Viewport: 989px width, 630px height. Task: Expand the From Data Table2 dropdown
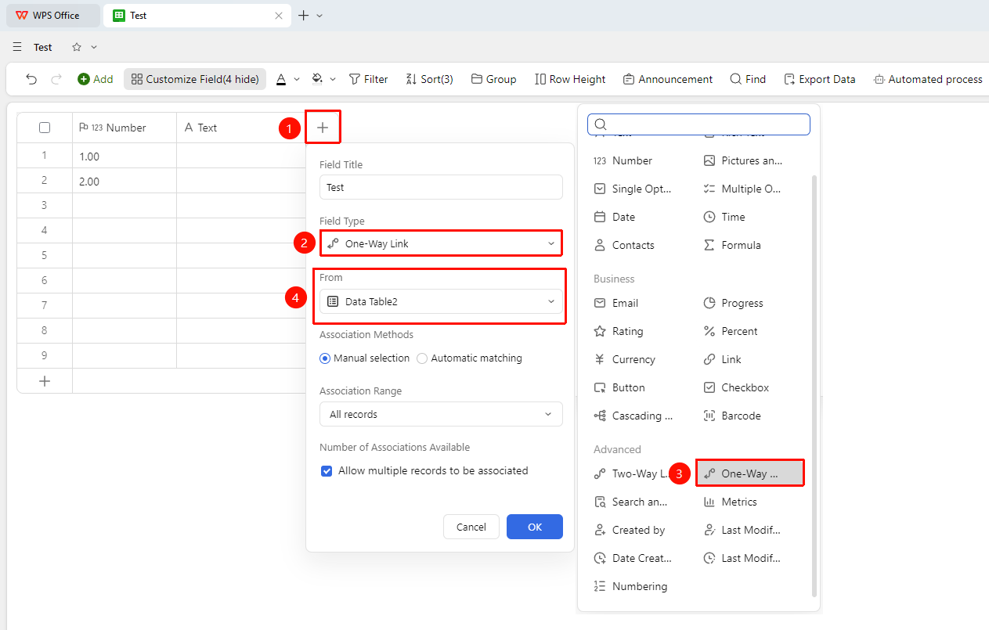[x=441, y=301]
